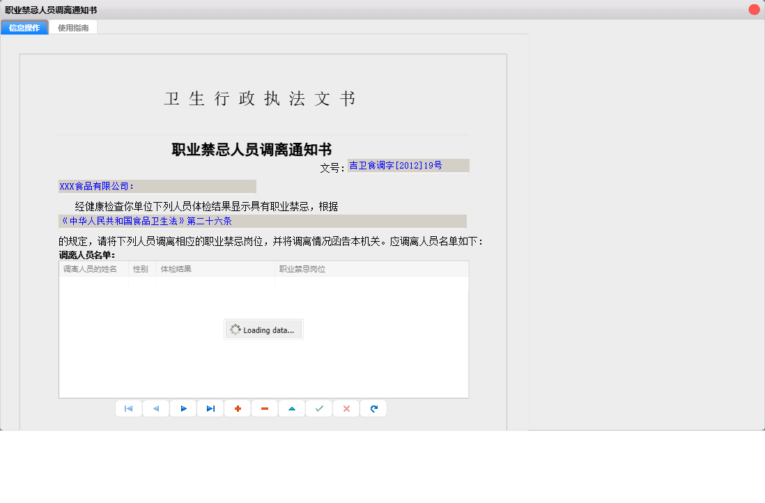Delete the selected record with the minus icon
Image resolution: width=765 pixels, height=503 pixels.
point(264,408)
